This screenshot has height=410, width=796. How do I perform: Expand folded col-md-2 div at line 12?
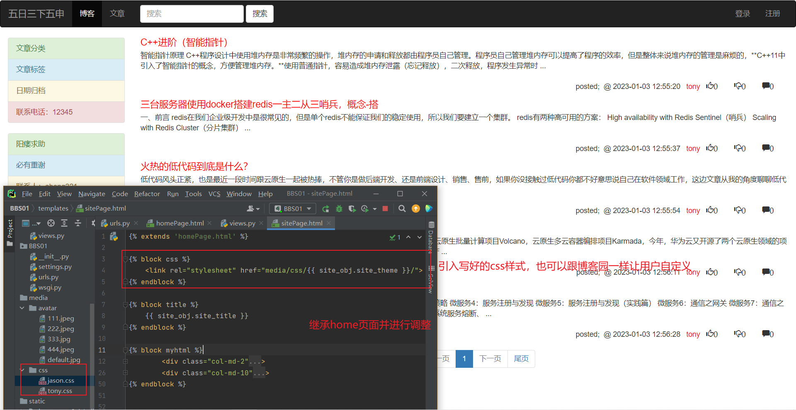[x=125, y=362]
